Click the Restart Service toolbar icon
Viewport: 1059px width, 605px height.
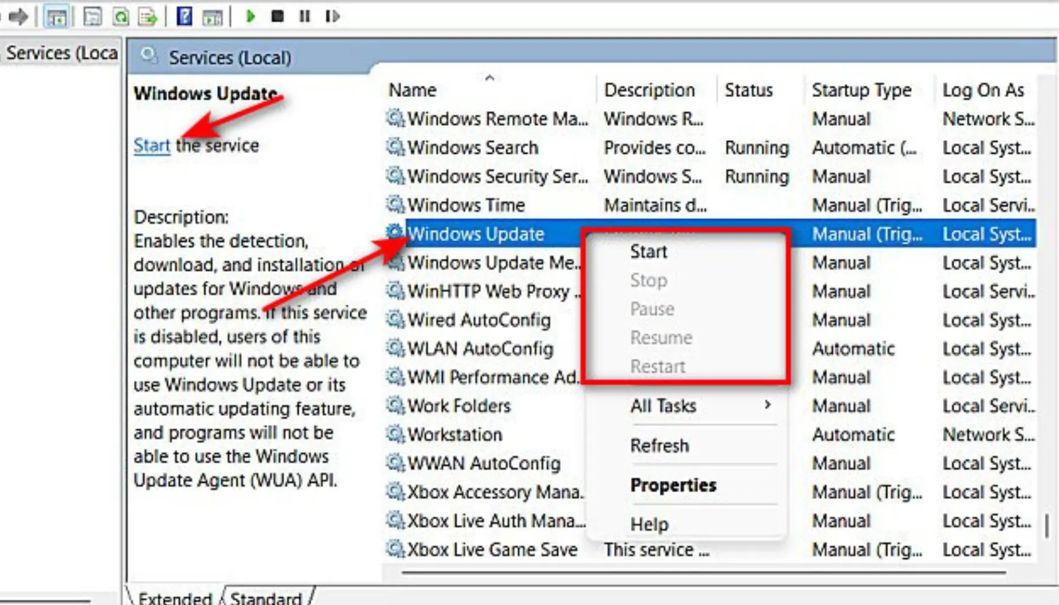click(x=332, y=16)
